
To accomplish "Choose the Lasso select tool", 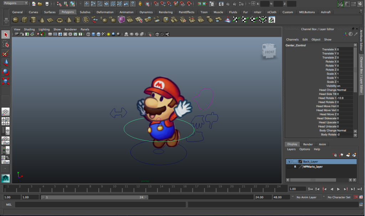I will (x=6, y=44).
